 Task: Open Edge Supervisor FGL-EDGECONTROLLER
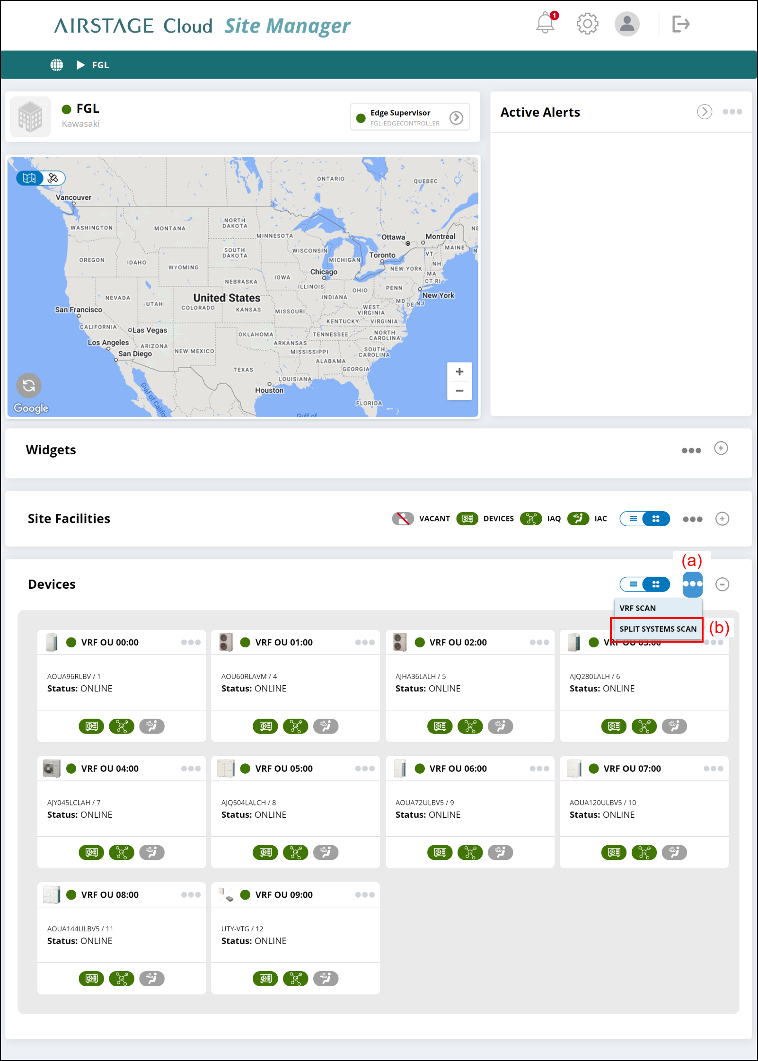pos(410,117)
